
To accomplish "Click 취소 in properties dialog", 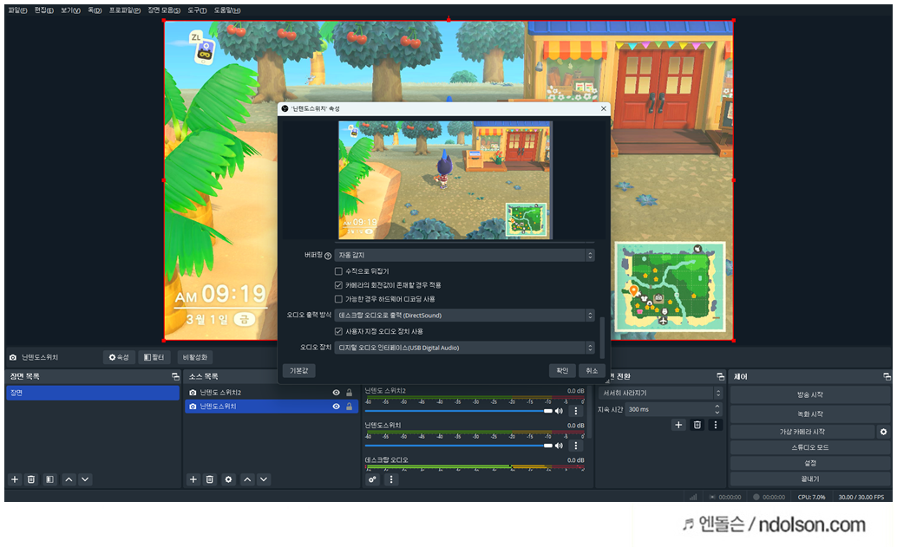I will click(592, 370).
